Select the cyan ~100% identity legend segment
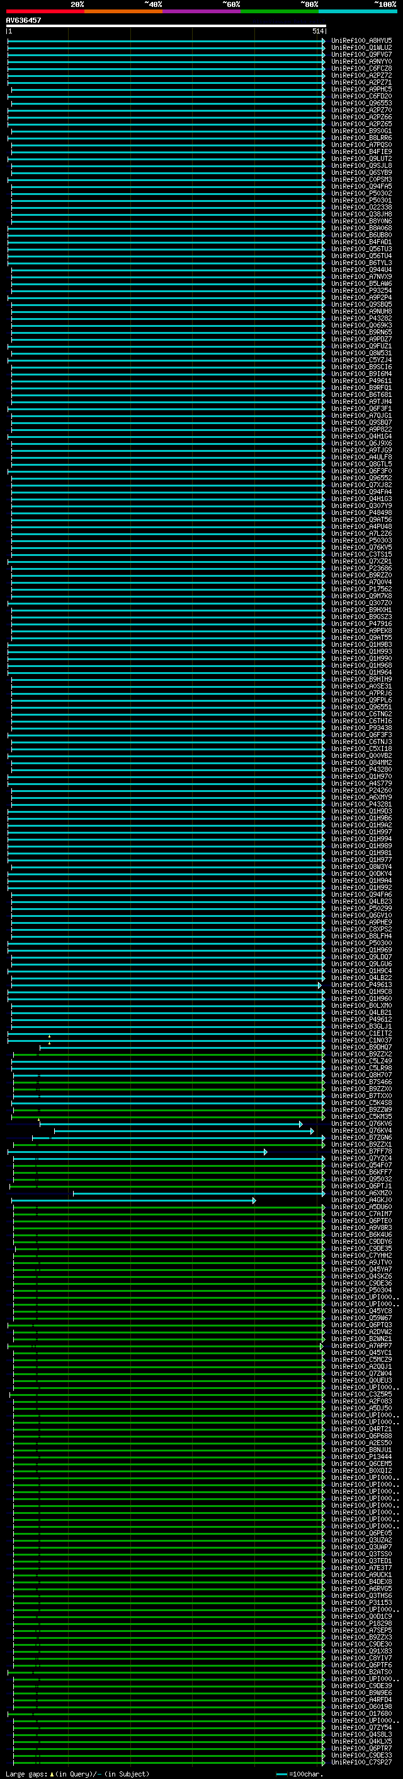 point(358,11)
